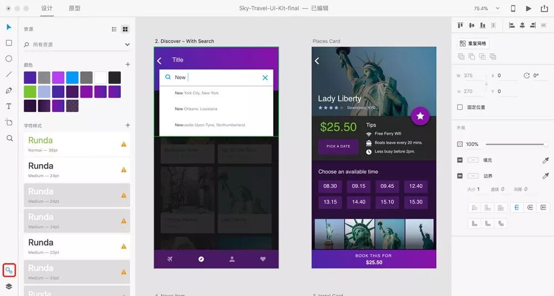
Task: Click the boolean Add operation icon
Action: click(x=461, y=56)
